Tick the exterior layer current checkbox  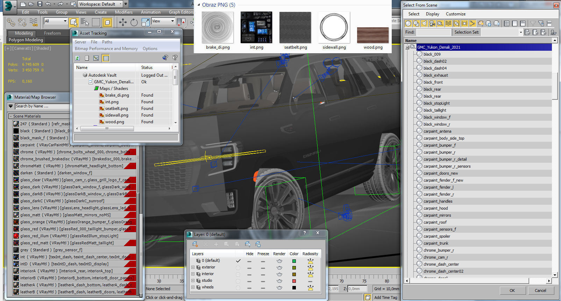(238, 268)
